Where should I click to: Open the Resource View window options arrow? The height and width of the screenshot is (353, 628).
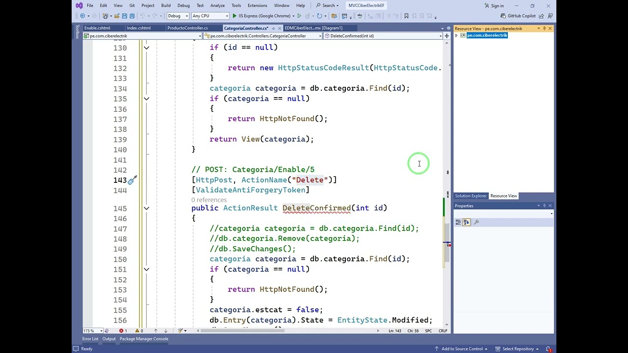538,28
